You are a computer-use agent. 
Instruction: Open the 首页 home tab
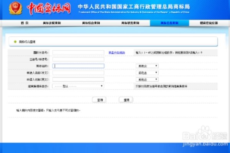click(25, 23)
